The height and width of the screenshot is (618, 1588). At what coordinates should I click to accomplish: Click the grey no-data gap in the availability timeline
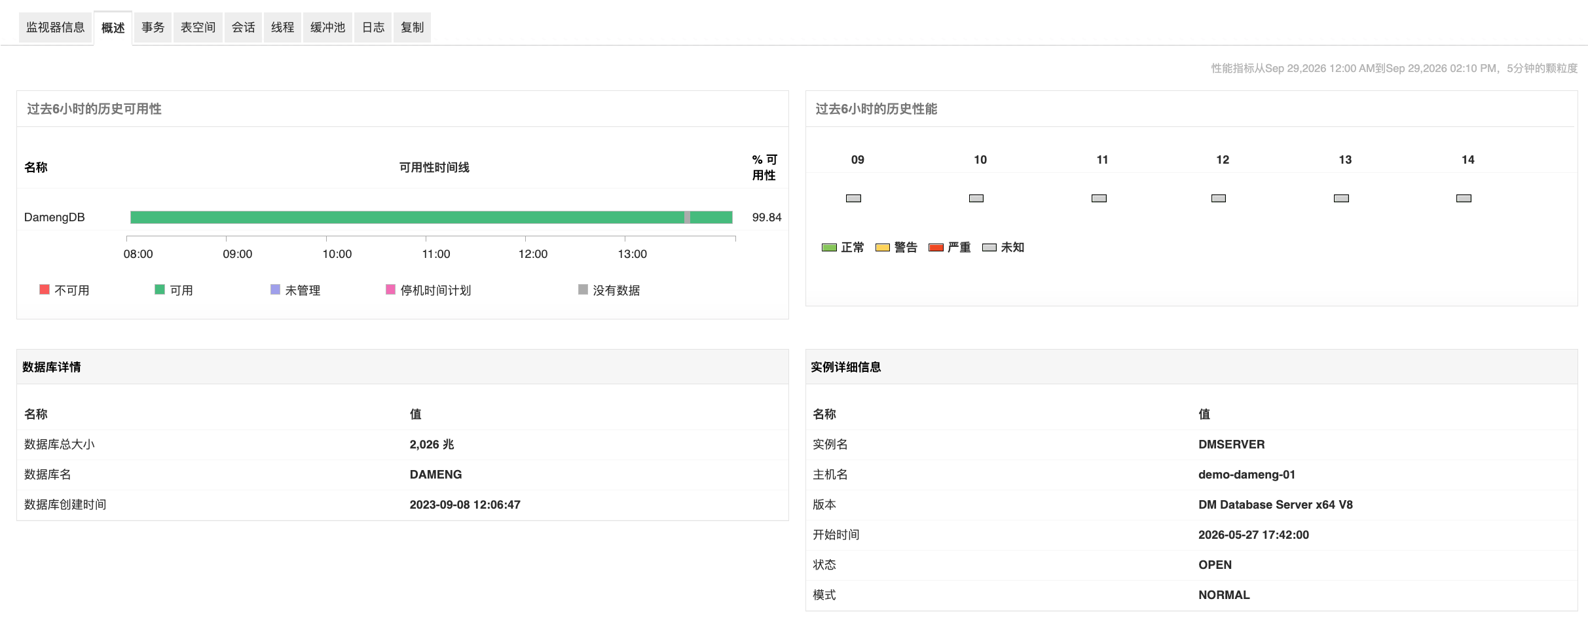[687, 217]
